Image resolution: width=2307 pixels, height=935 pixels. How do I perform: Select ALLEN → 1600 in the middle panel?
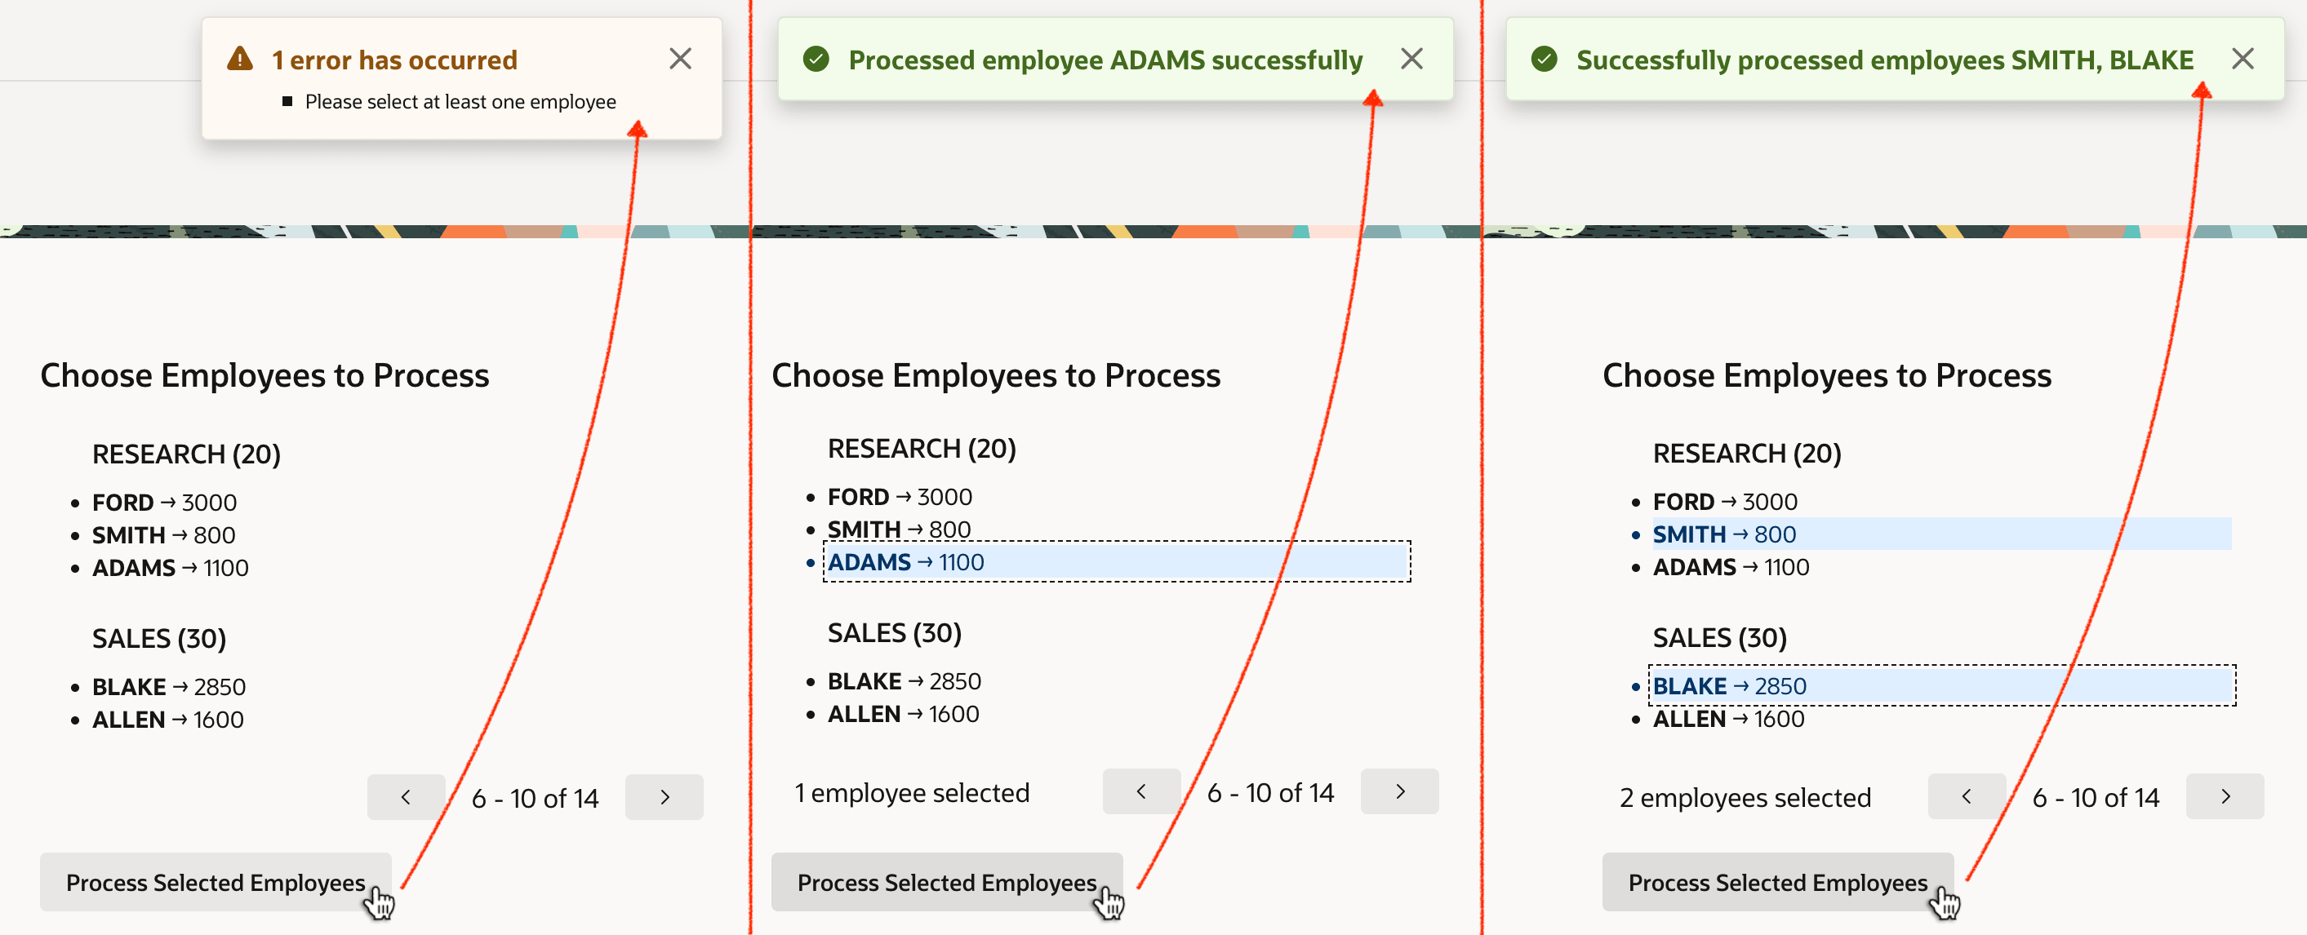(903, 714)
